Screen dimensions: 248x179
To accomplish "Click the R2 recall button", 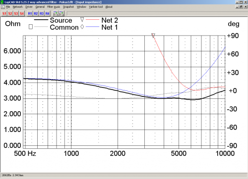I will pos(36,13).
